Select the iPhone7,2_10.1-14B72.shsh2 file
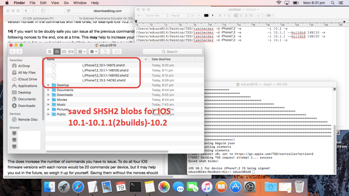The width and height of the screenshot is (349, 196). [104, 65]
